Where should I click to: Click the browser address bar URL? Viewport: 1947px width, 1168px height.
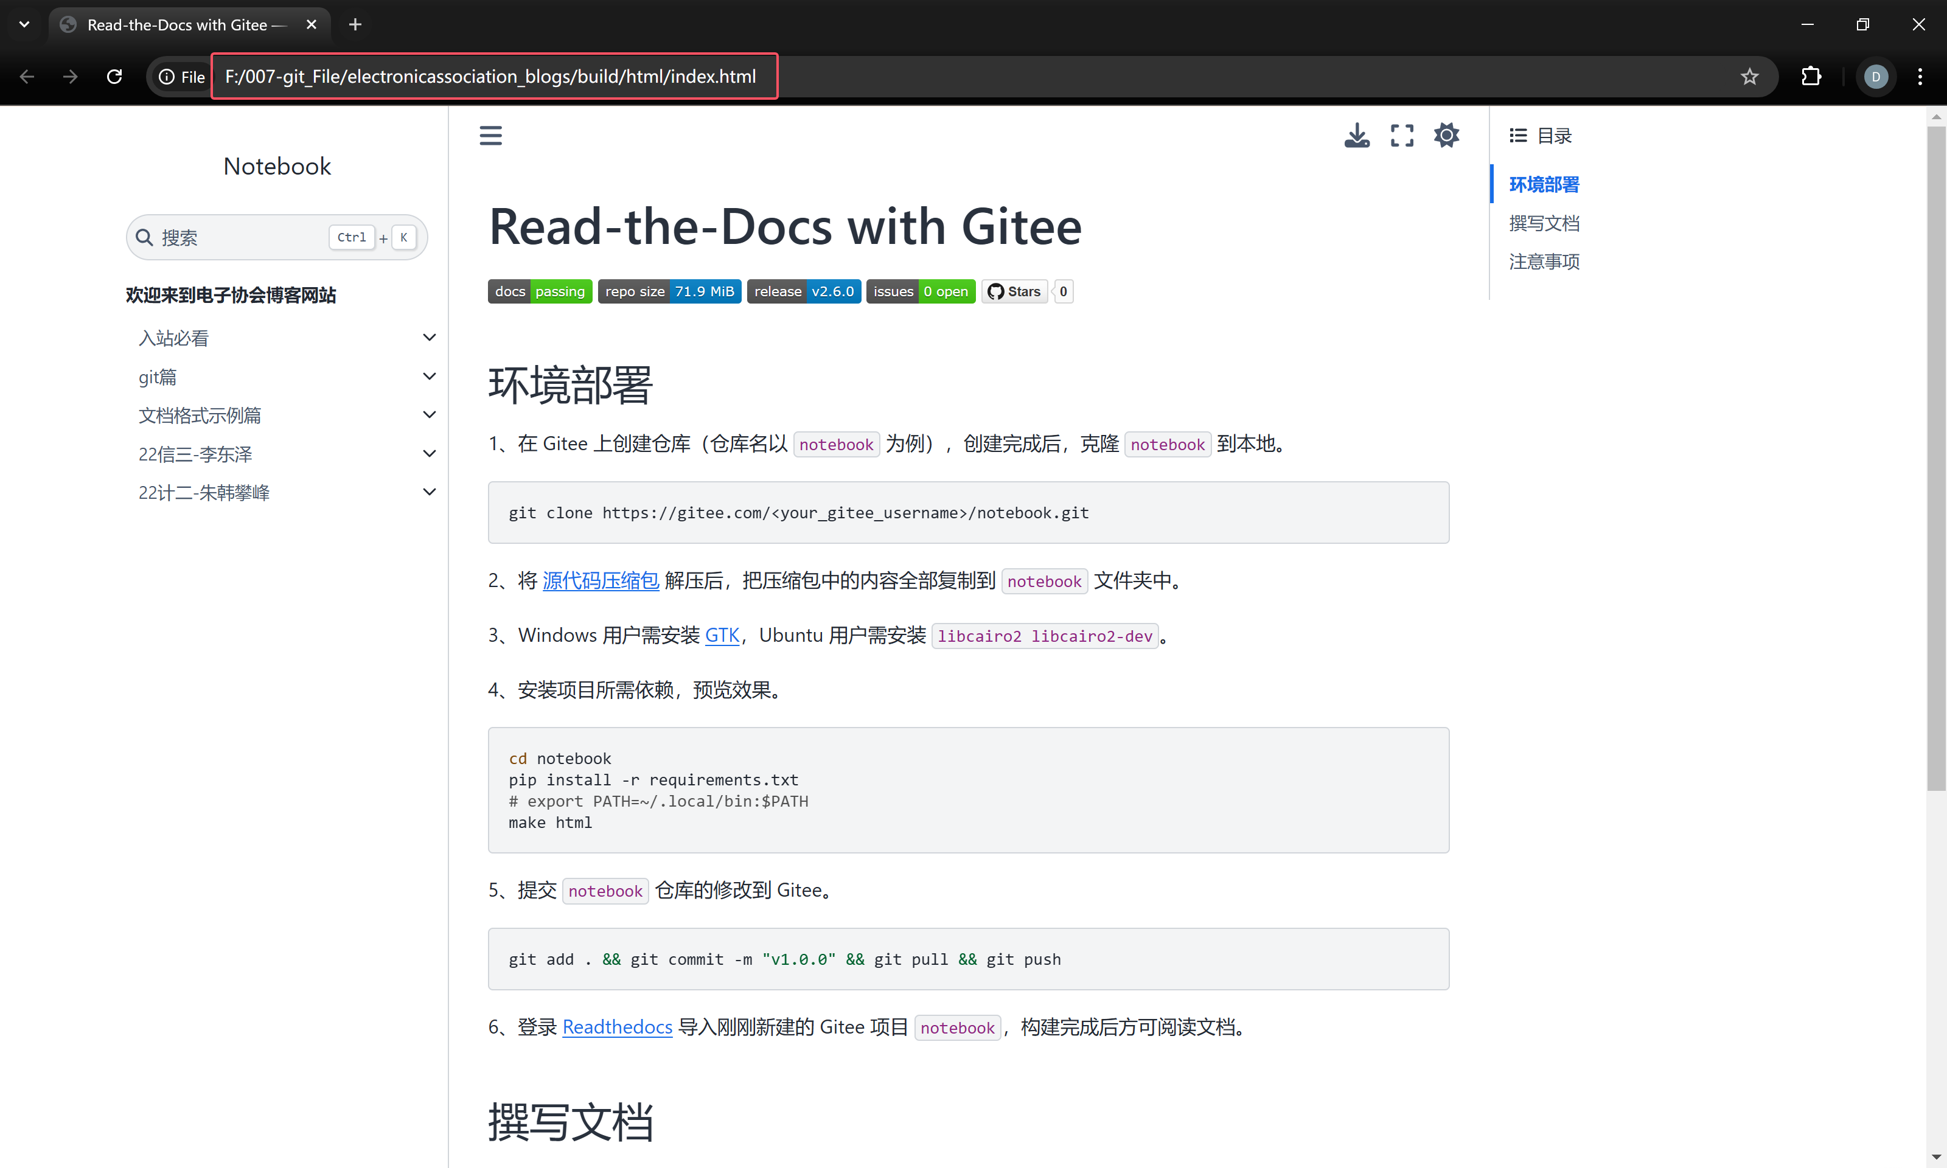pyautogui.click(x=490, y=76)
